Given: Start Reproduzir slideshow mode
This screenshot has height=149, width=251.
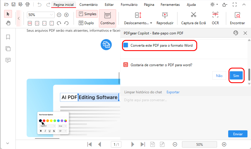Looking at the screenshot, I should click(x=165, y=18).
